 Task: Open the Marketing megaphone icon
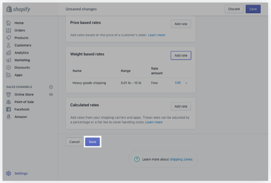(9, 60)
